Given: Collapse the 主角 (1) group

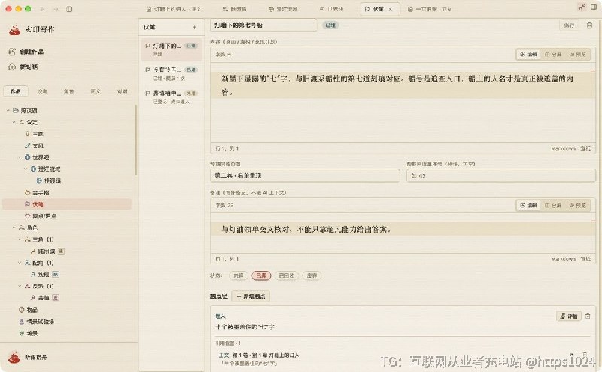Looking at the screenshot, I should (x=20, y=239).
